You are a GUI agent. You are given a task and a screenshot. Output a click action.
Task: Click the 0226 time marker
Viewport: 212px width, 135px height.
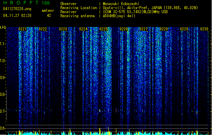(124, 29)
